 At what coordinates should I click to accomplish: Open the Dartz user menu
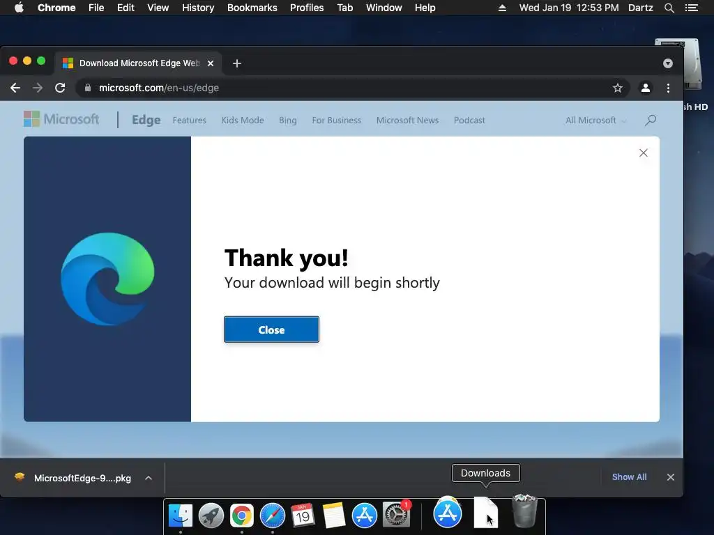[x=640, y=8]
